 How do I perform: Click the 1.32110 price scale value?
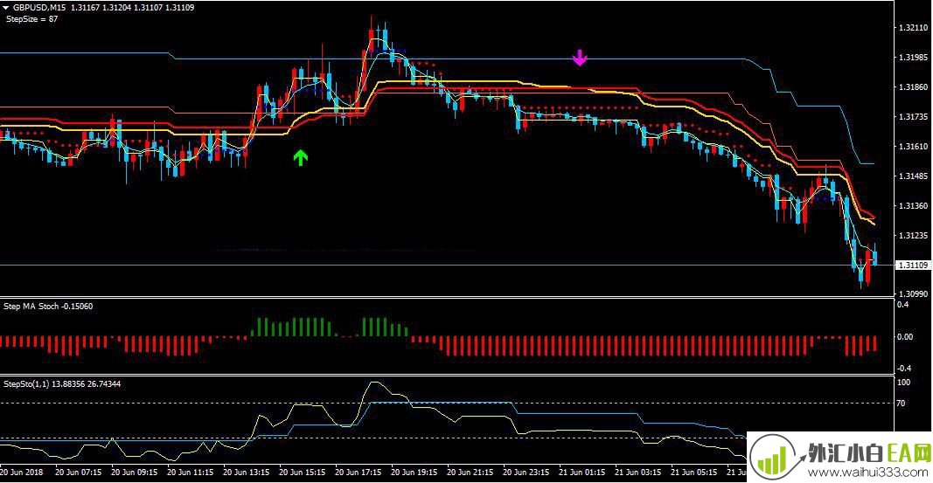913,27
